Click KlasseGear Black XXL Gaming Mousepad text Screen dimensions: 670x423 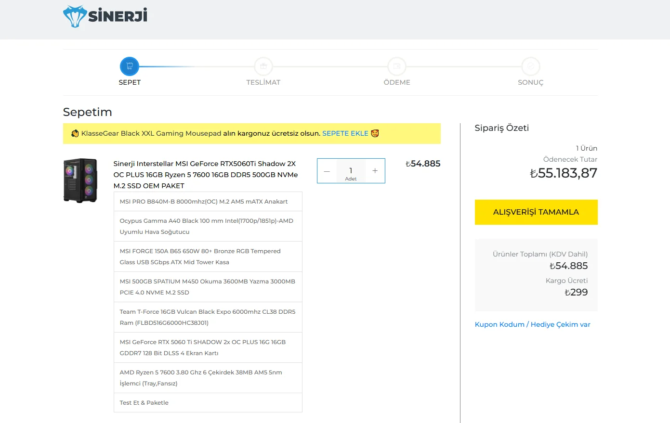pos(151,133)
